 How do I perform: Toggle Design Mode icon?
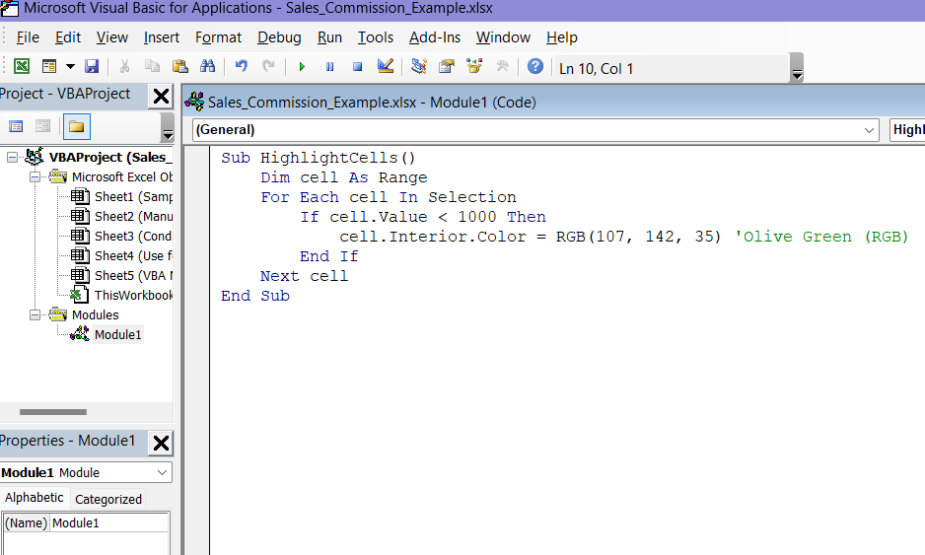pos(386,66)
